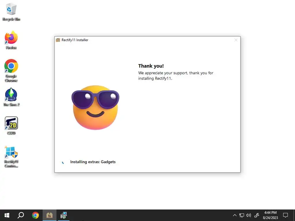295x221 pixels.
Task: Open the notification Action Center
Action: [285, 215]
